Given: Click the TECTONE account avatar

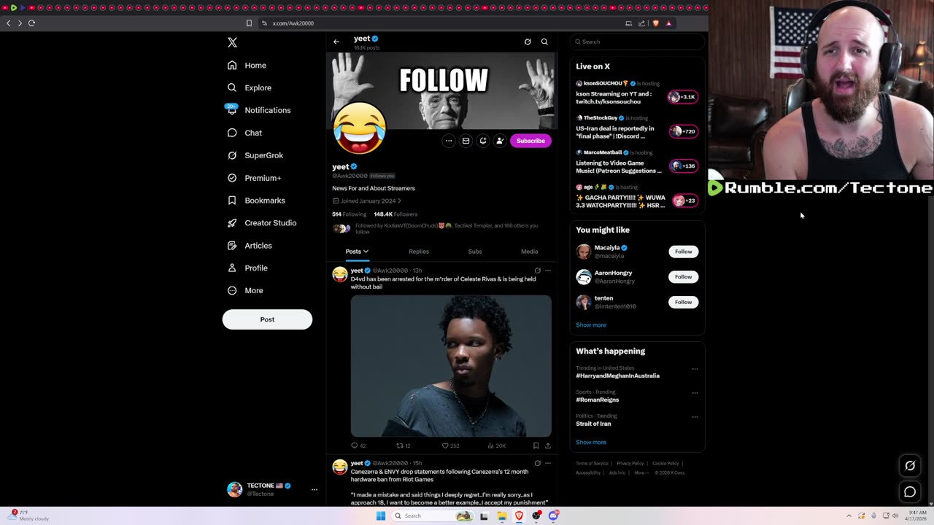Looking at the screenshot, I should pyautogui.click(x=234, y=489).
